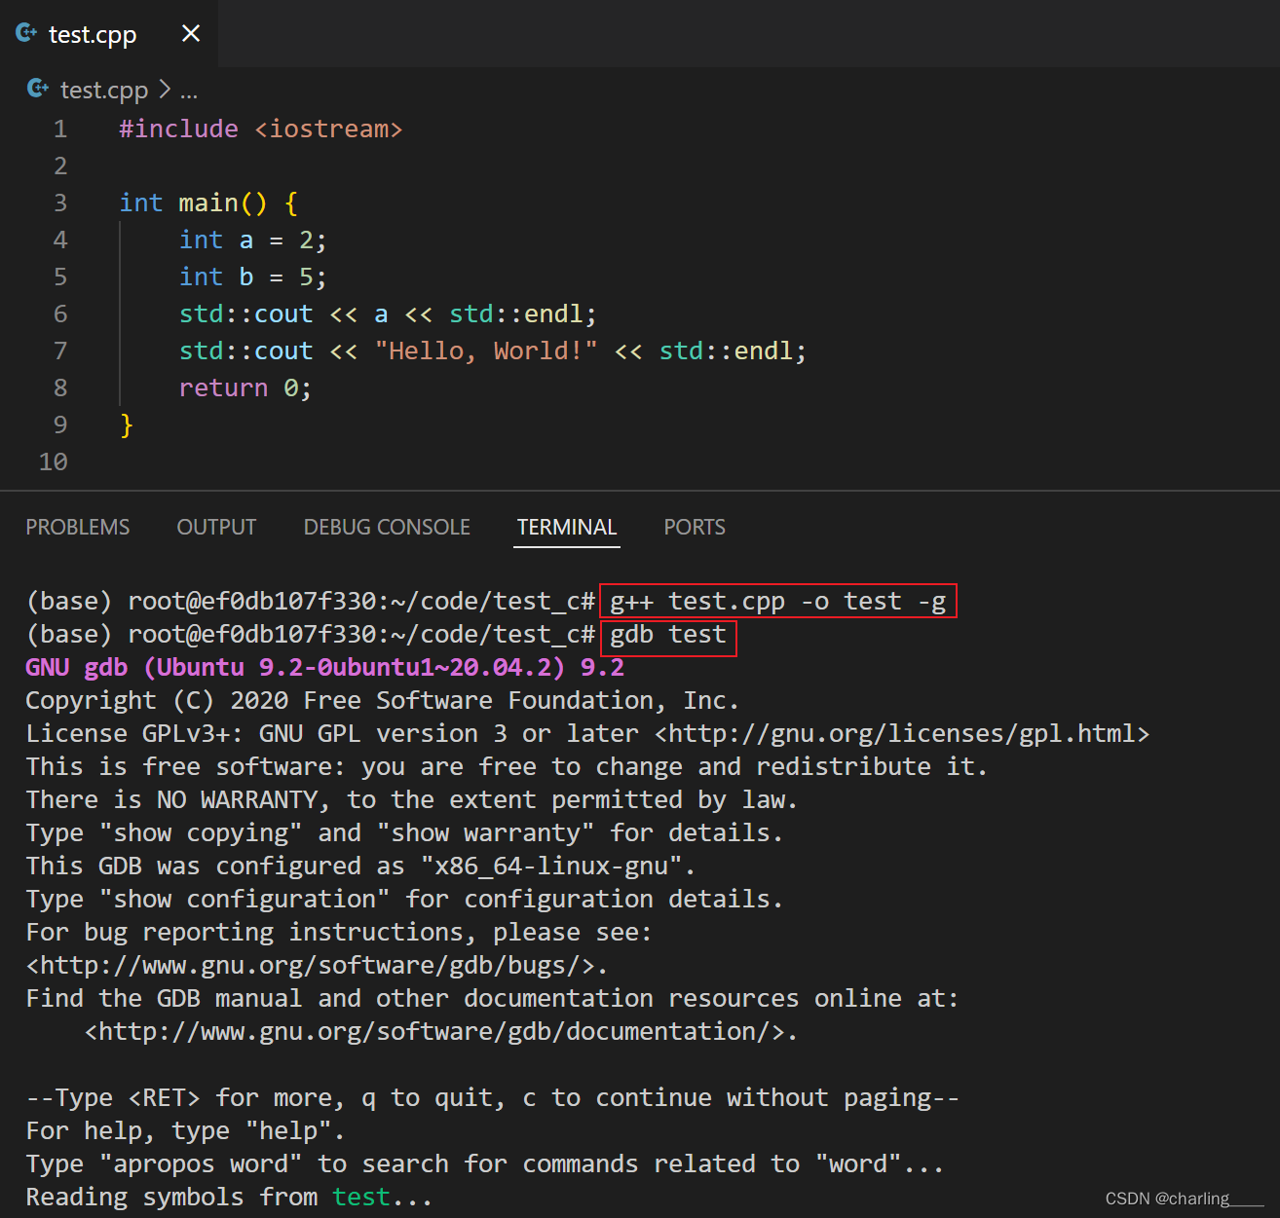Click the 'g++ test.cpp -o test -g' command

coord(778,601)
